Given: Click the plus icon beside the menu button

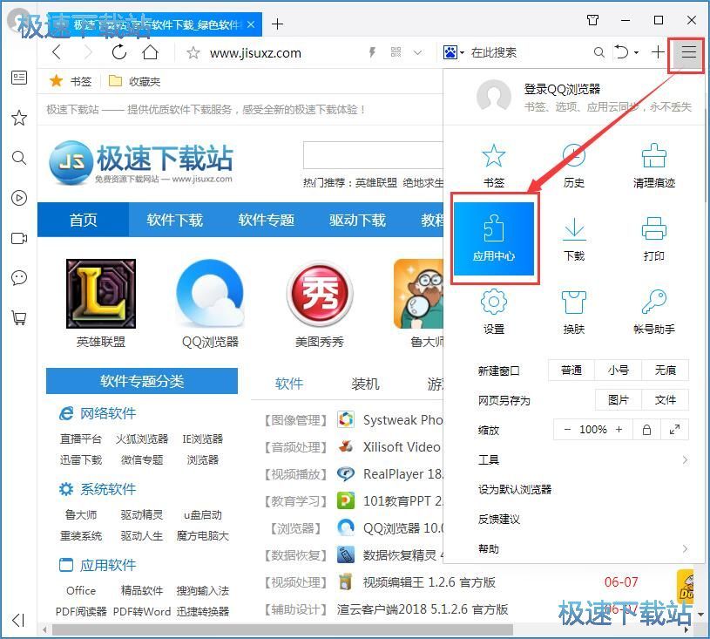Looking at the screenshot, I should (658, 52).
